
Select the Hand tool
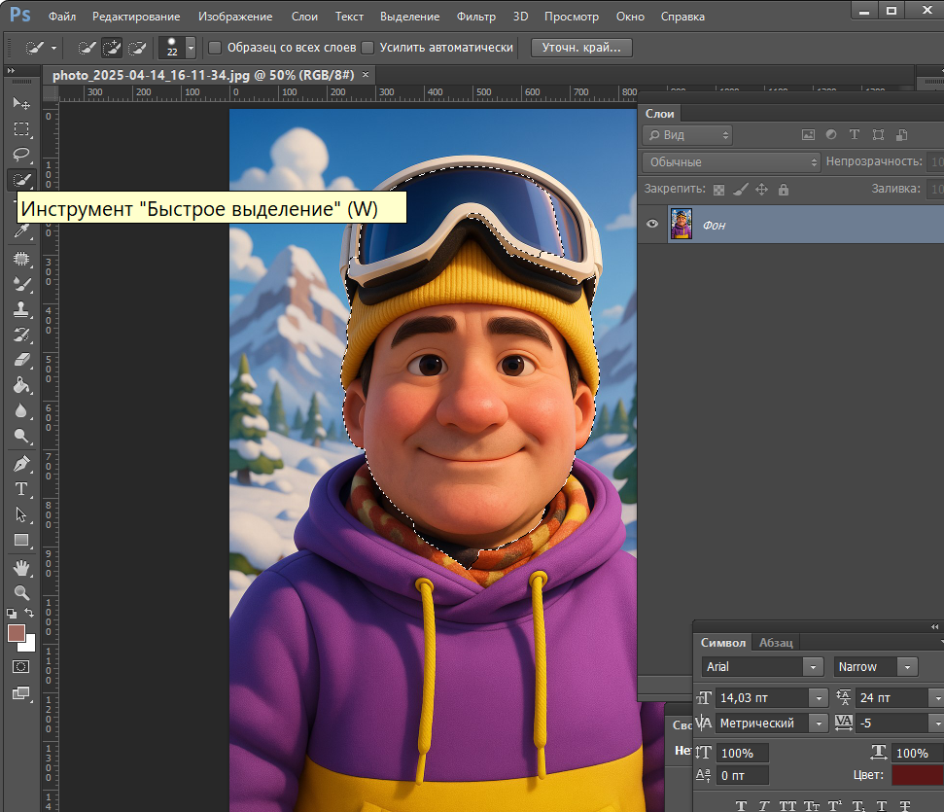click(21, 568)
